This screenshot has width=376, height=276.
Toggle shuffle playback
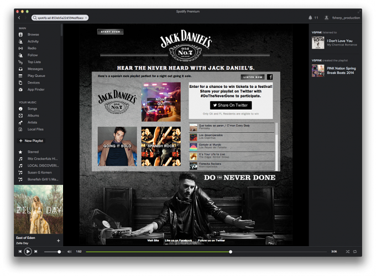[x=347, y=252]
